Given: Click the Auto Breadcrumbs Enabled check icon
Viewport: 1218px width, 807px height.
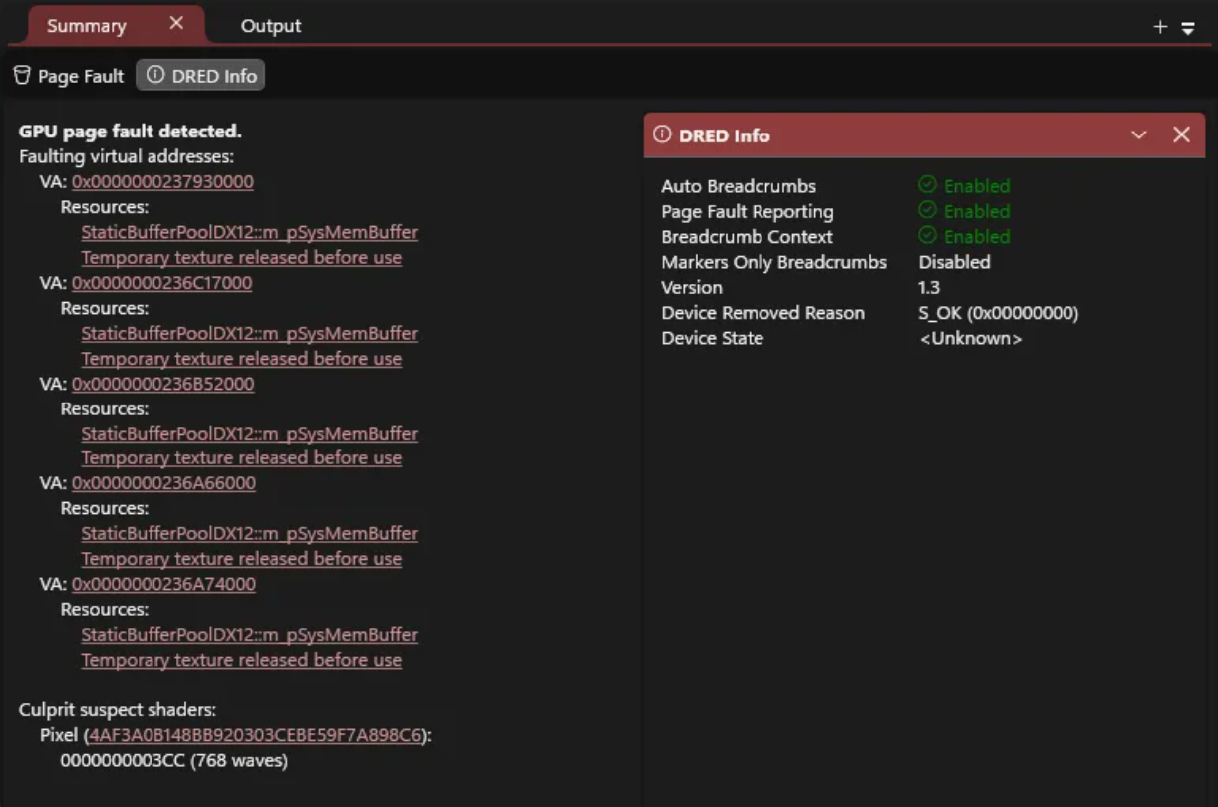Looking at the screenshot, I should pos(927,185).
